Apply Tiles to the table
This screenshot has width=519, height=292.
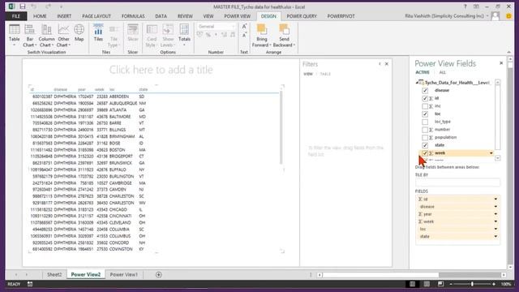coord(98,32)
